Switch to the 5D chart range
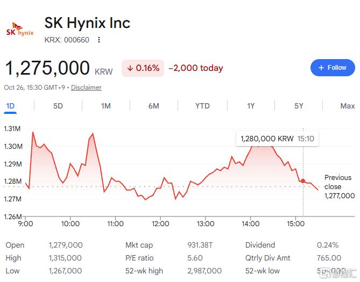 (x=58, y=106)
